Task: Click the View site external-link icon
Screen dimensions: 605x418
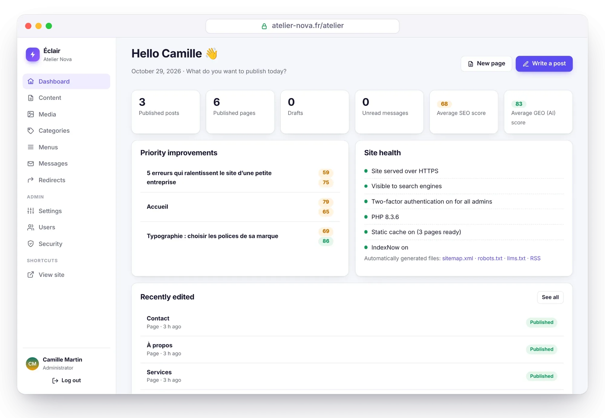Action: point(31,275)
